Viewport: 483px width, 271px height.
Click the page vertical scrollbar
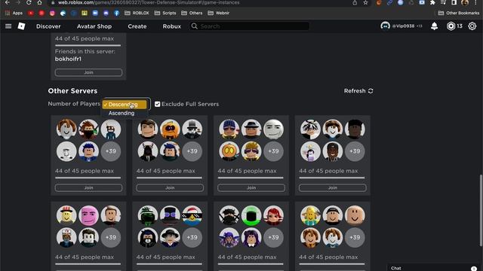click(x=481, y=211)
